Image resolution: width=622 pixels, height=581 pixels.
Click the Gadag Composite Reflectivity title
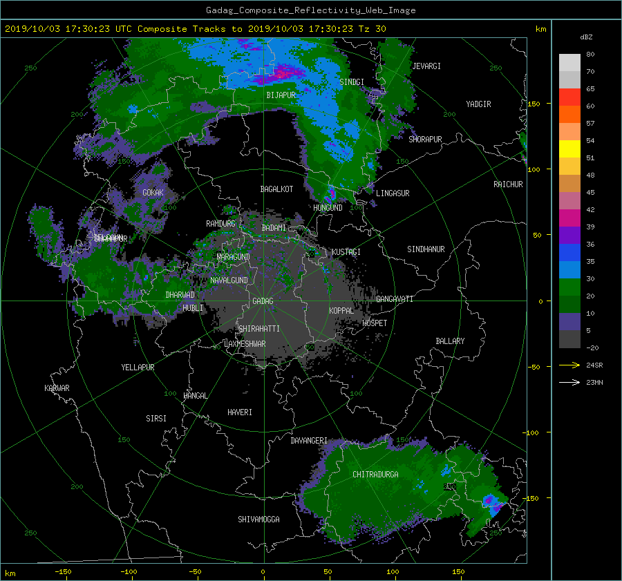(310, 10)
